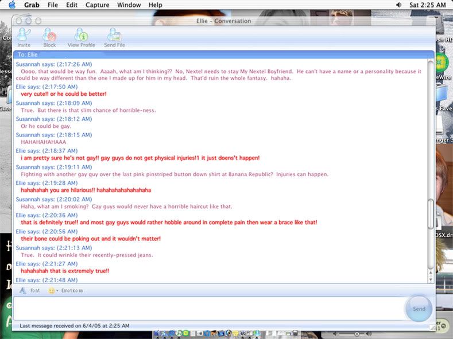Click the "Oooo, that would be way fun" message
Image resolution: width=453 pixels, height=339 pixels.
pyautogui.click(x=218, y=75)
